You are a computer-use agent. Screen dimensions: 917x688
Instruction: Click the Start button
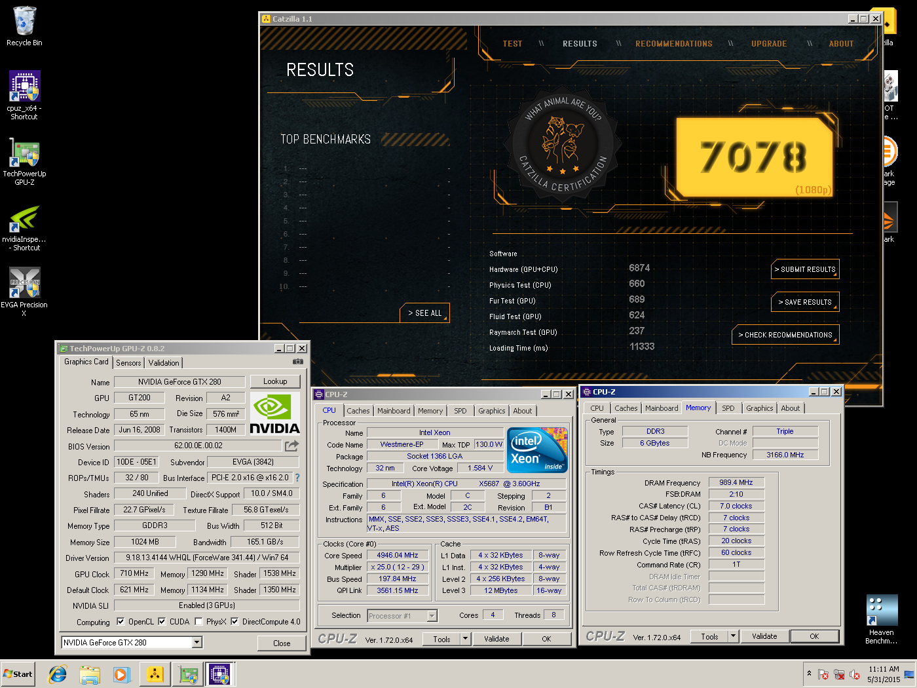[18, 674]
